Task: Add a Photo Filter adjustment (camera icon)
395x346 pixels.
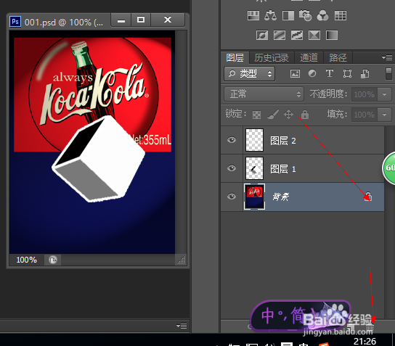Action: tap(305, 15)
